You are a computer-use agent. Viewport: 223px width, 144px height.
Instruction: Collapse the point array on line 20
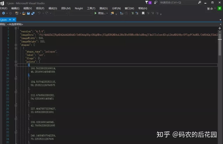coord(16,92)
